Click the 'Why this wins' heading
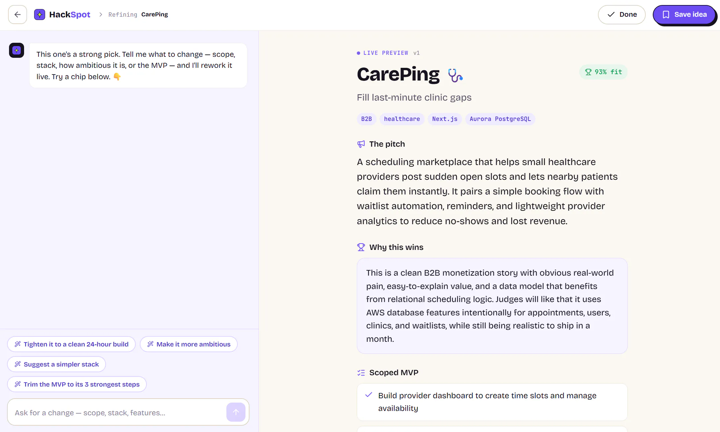Image resolution: width=720 pixels, height=432 pixels. [x=396, y=247]
